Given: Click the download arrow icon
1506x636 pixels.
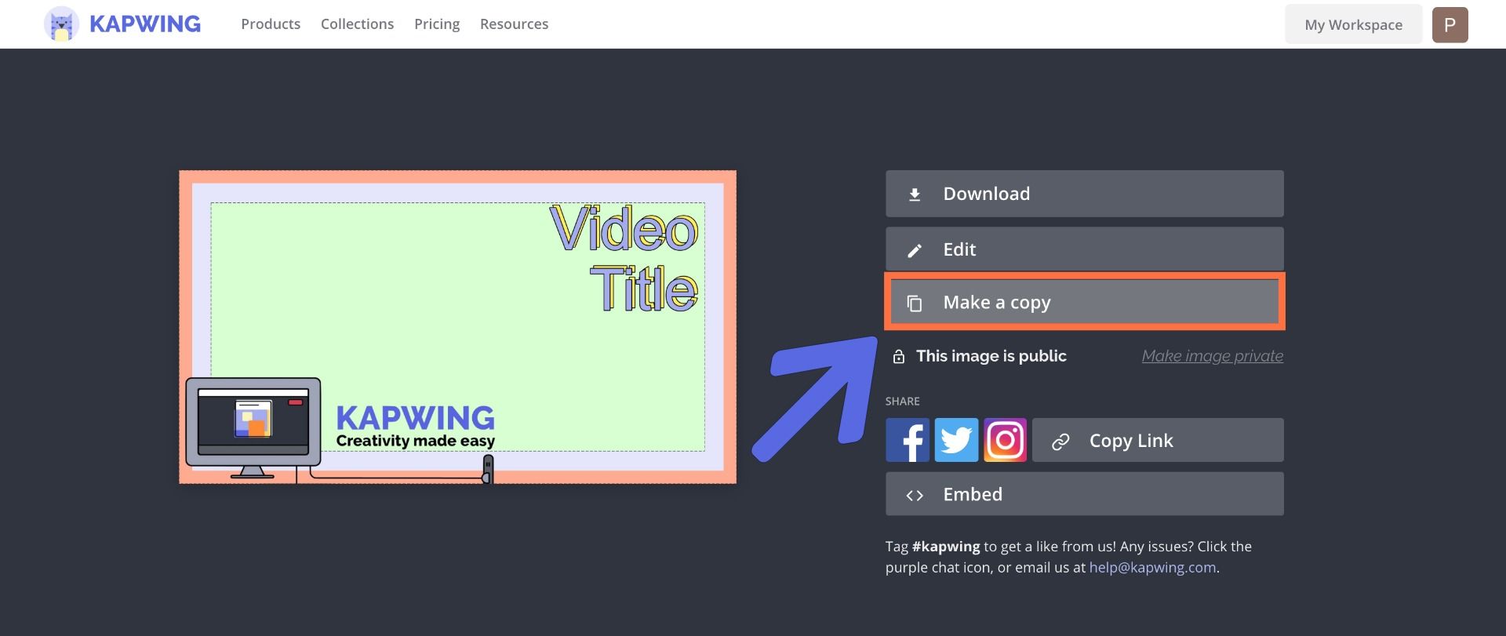Looking at the screenshot, I should coord(915,194).
